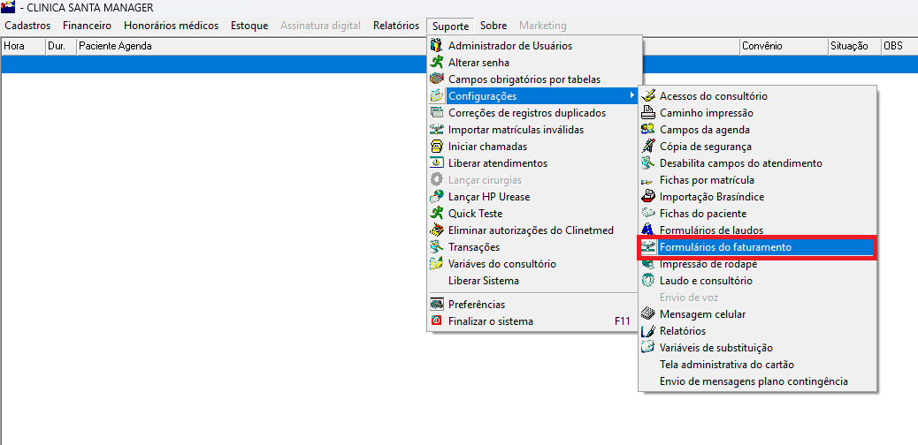Click the Mensagem celular icon
The image size is (918, 445).
point(648,314)
